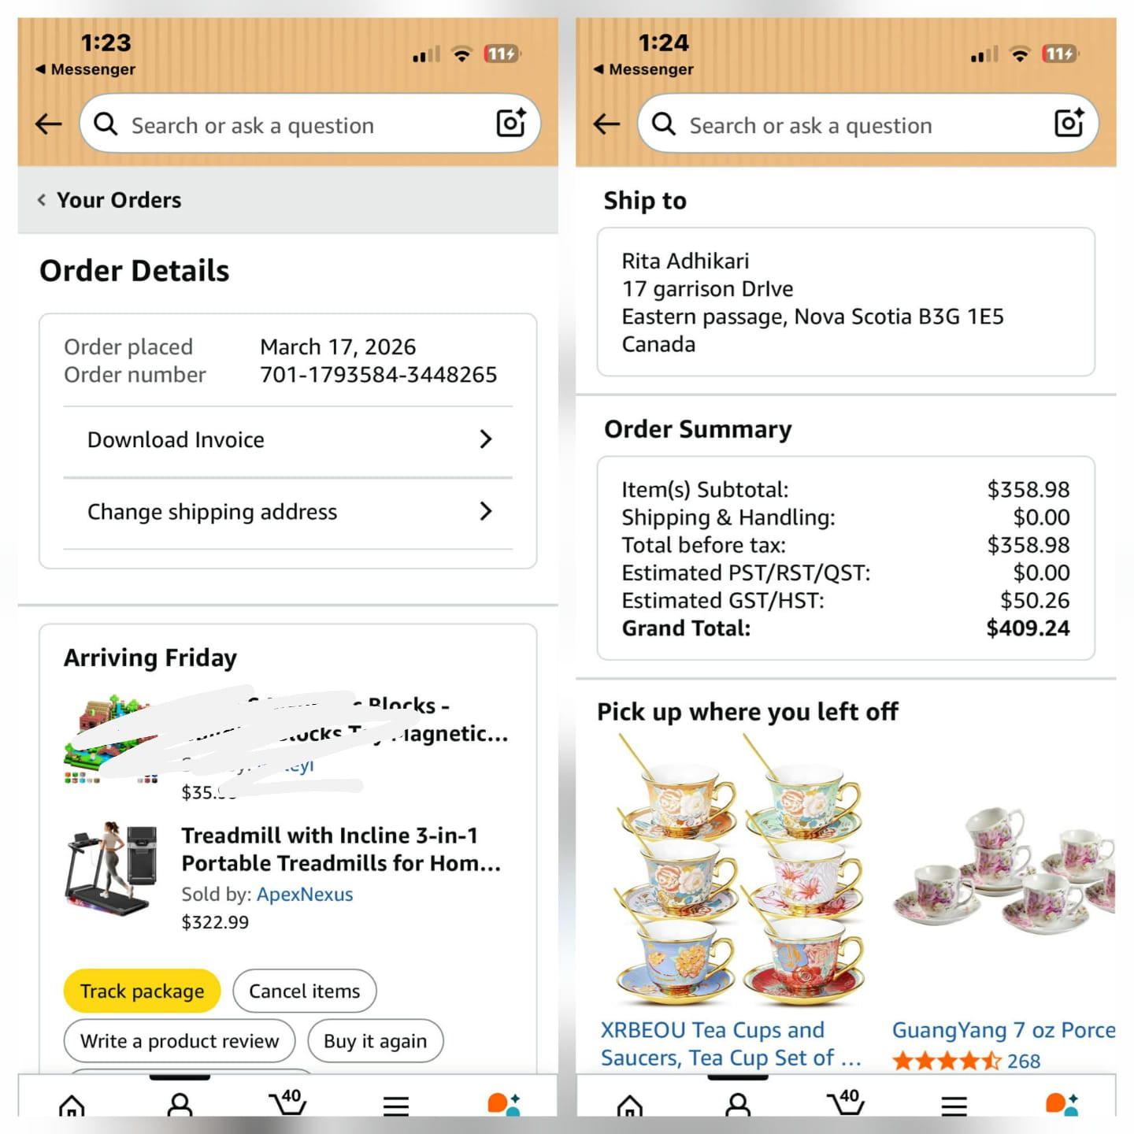Go back using right screen's arrow icon
The height and width of the screenshot is (1134, 1134).
point(606,124)
